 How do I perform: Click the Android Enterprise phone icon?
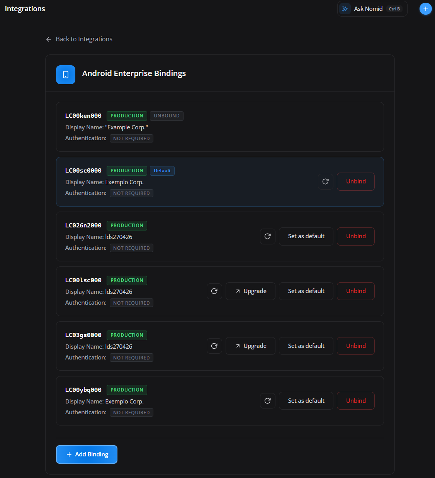tap(66, 75)
